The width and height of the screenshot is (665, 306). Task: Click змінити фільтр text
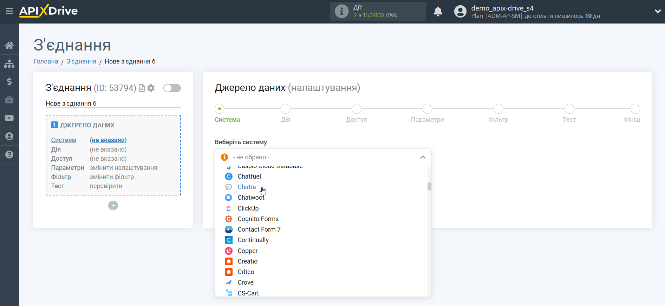pos(112,177)
